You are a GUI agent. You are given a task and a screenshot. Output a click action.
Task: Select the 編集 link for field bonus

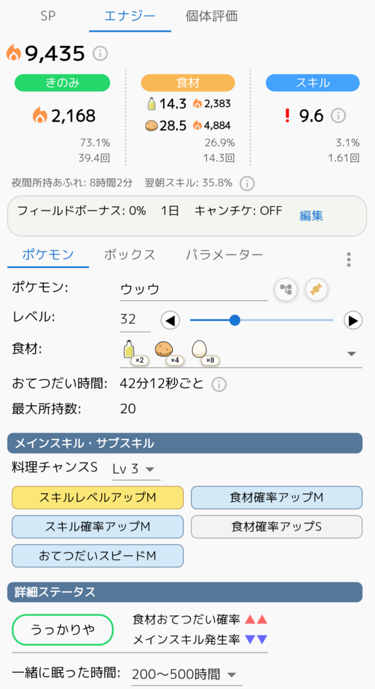pos(311,216)
